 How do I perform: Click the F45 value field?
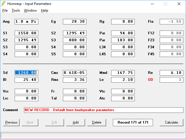coord(171,54)
